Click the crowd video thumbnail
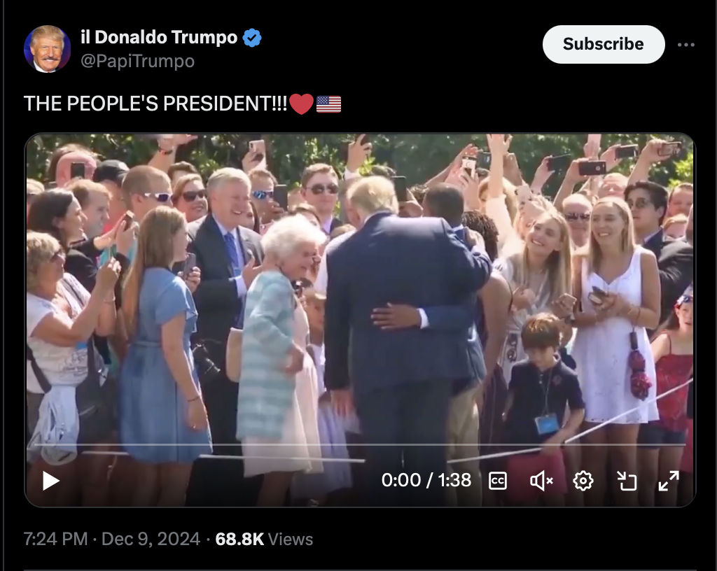This screenshot has height=571, width=717. click(360, 302)
